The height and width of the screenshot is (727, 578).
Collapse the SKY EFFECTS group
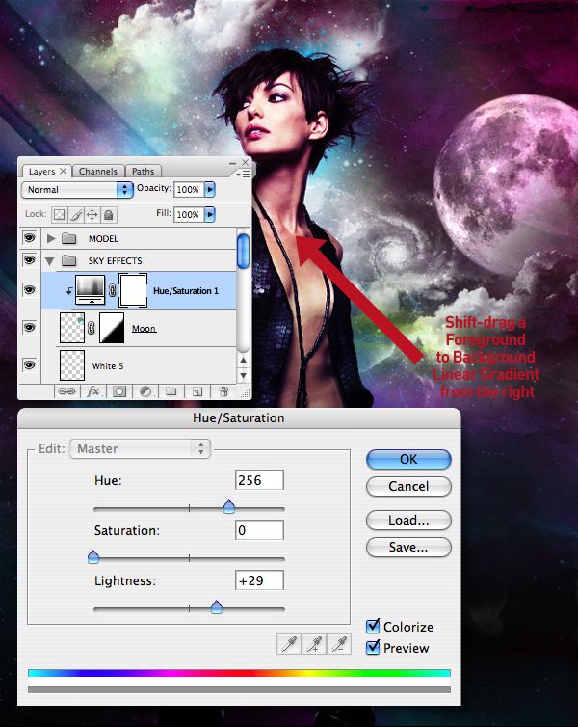[x=50, y=261]
